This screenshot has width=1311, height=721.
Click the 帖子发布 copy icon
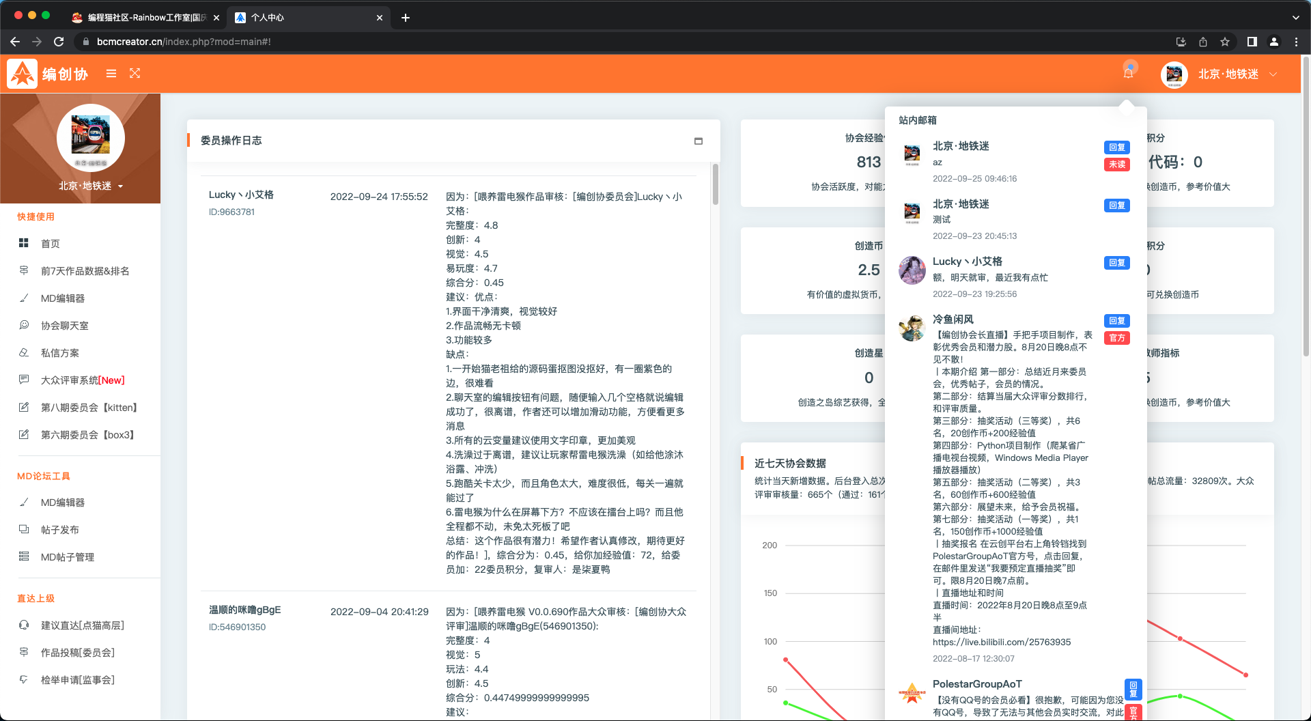pos(24,529)
